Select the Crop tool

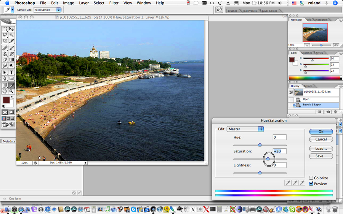[5, 41]
